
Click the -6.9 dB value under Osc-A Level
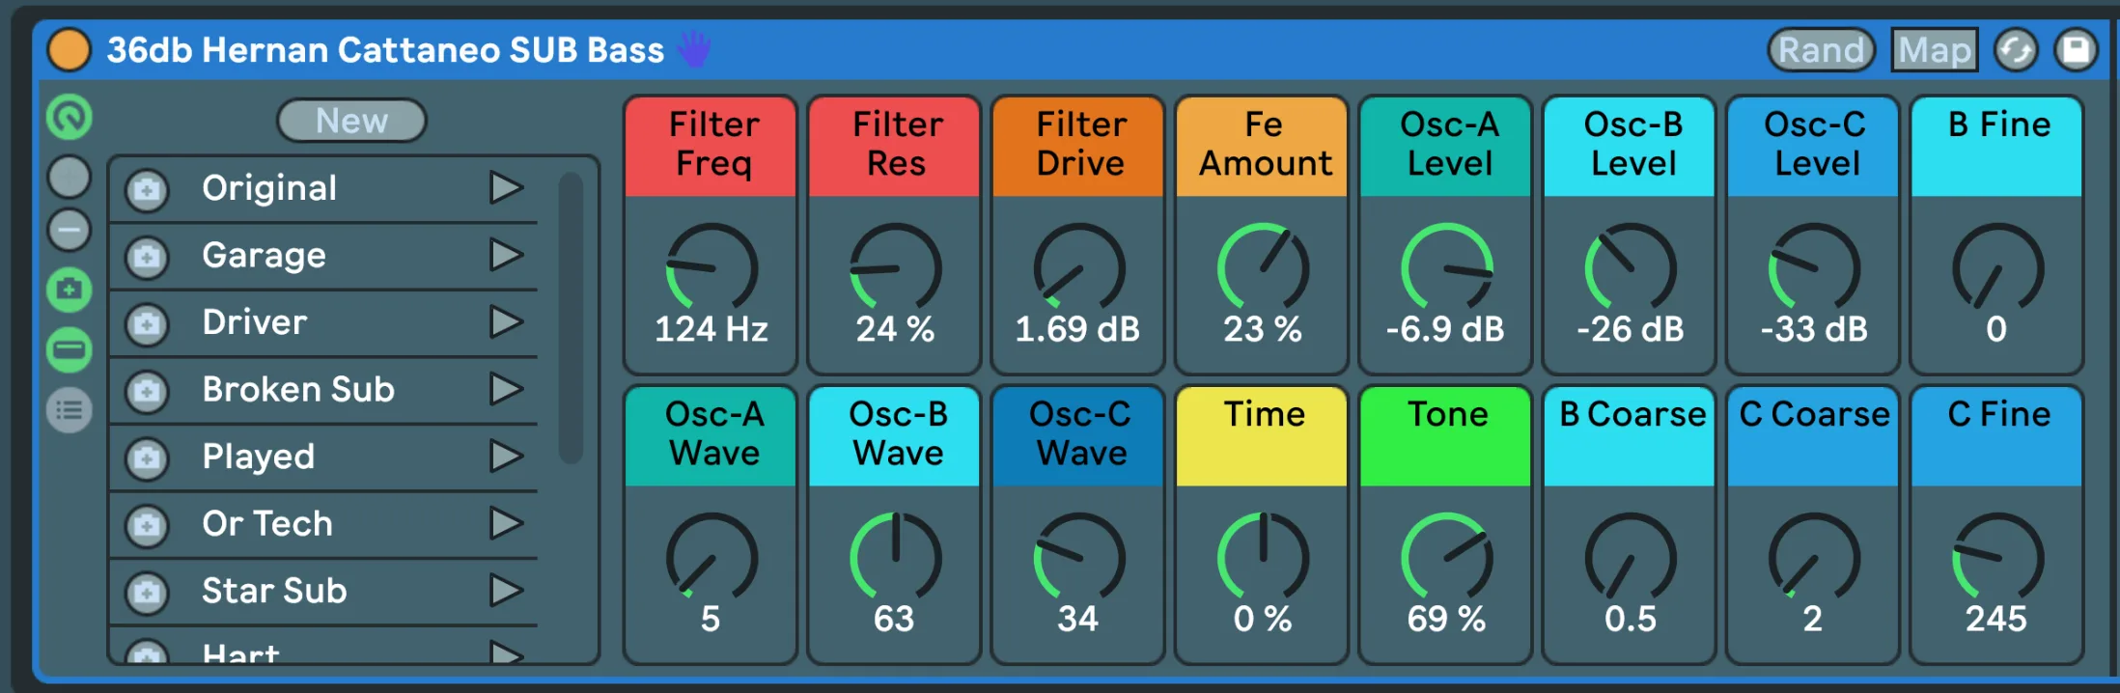(1445, 329)
